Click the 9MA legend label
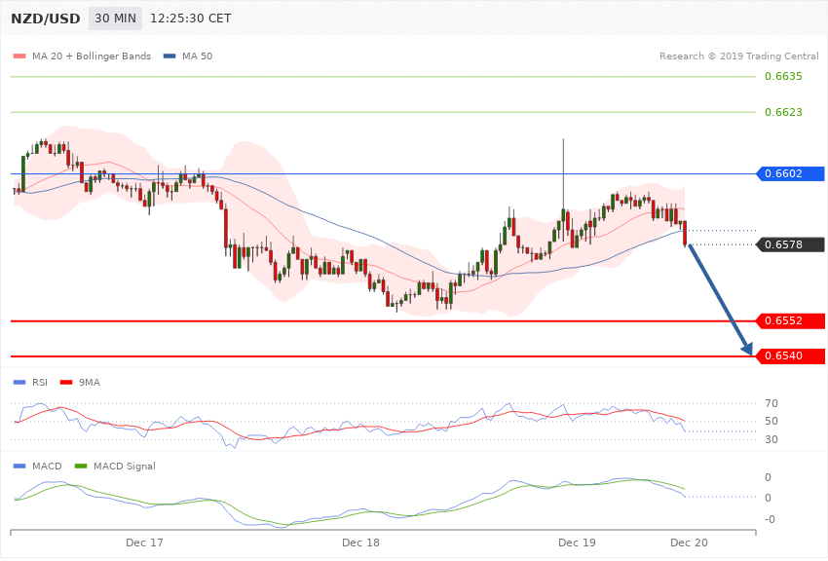Image resolution: width=828 pixels, height=561 pixels. pyautogui.click(x=90, y=382)
